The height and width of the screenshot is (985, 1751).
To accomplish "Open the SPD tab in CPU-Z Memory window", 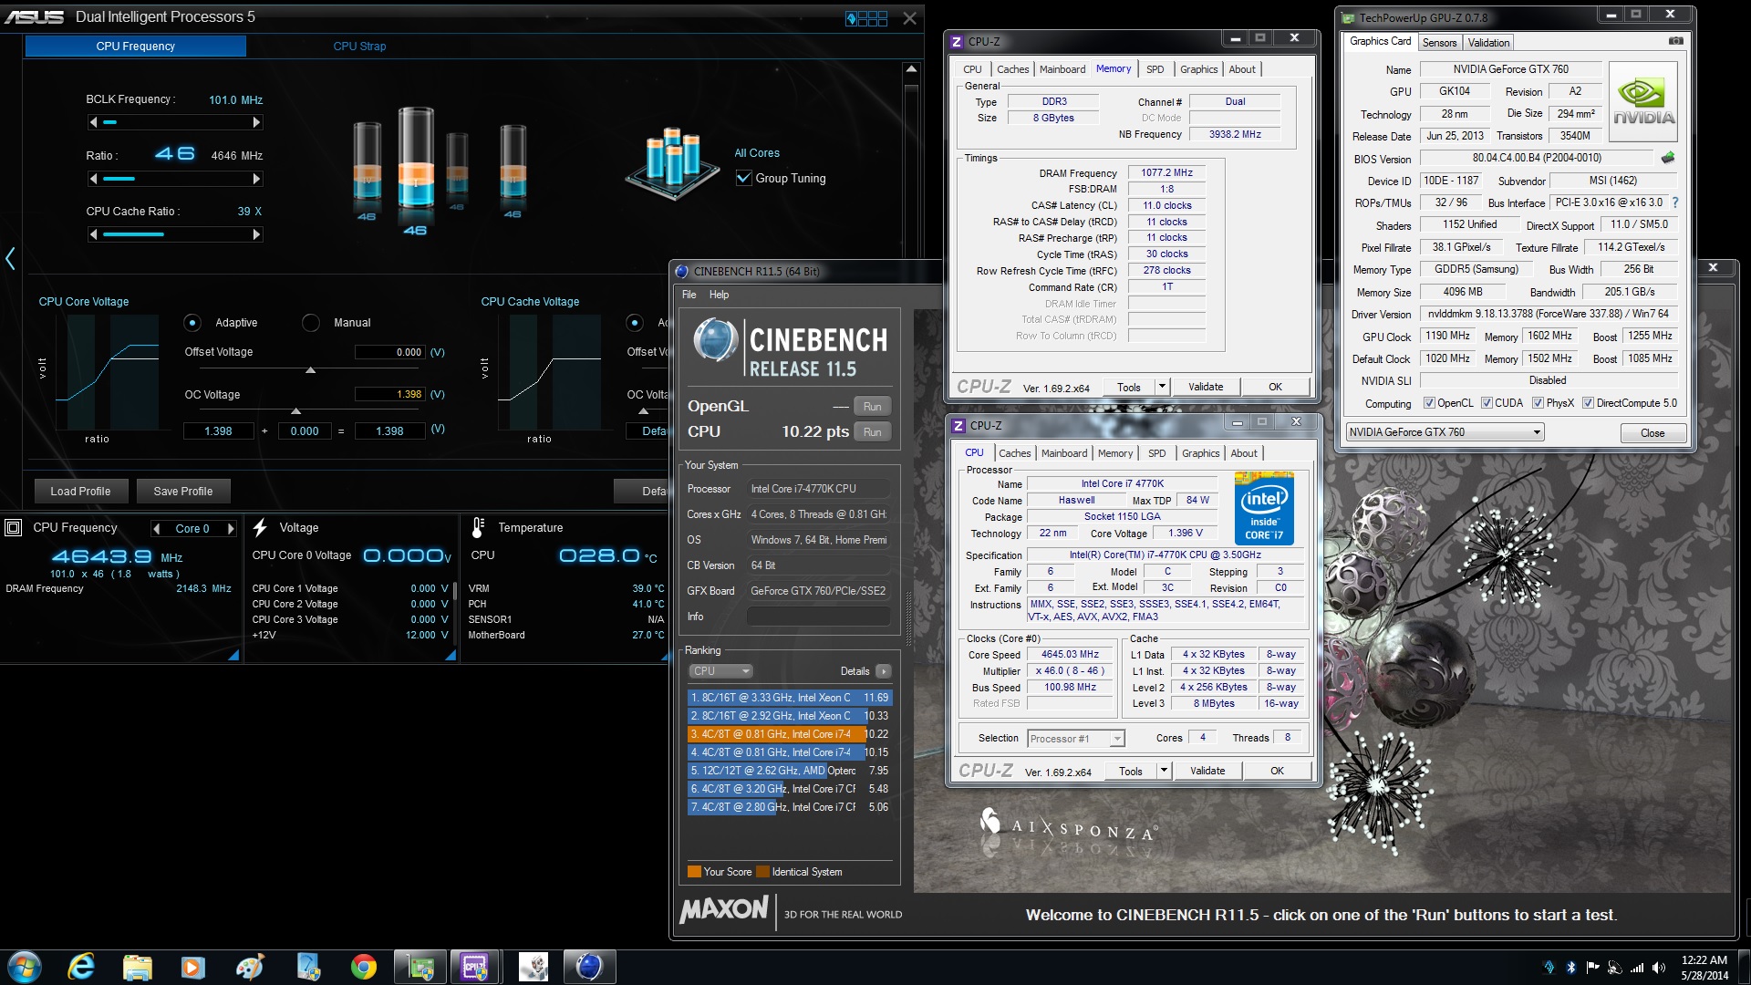I will pyautogui.click(x=1155, y=69).
